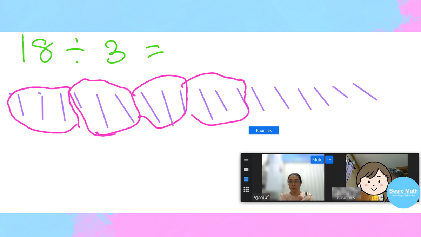
Task: Click inside the fourth pink circled group
Action: point(218,100)
